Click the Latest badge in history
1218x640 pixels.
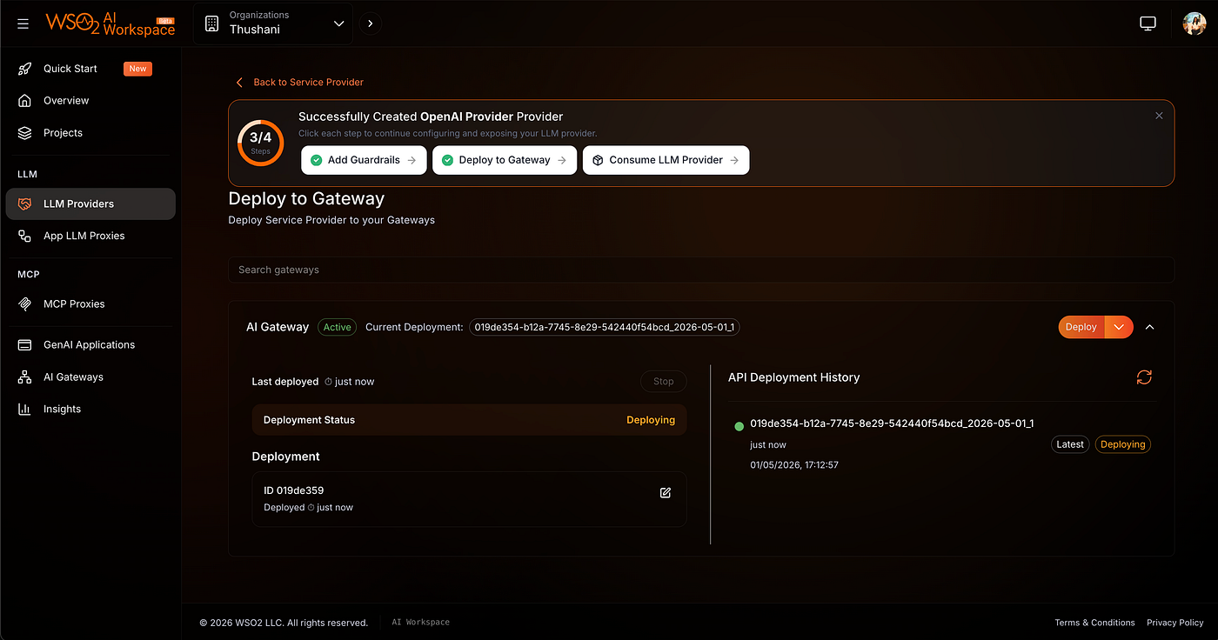coord(1070,444)
